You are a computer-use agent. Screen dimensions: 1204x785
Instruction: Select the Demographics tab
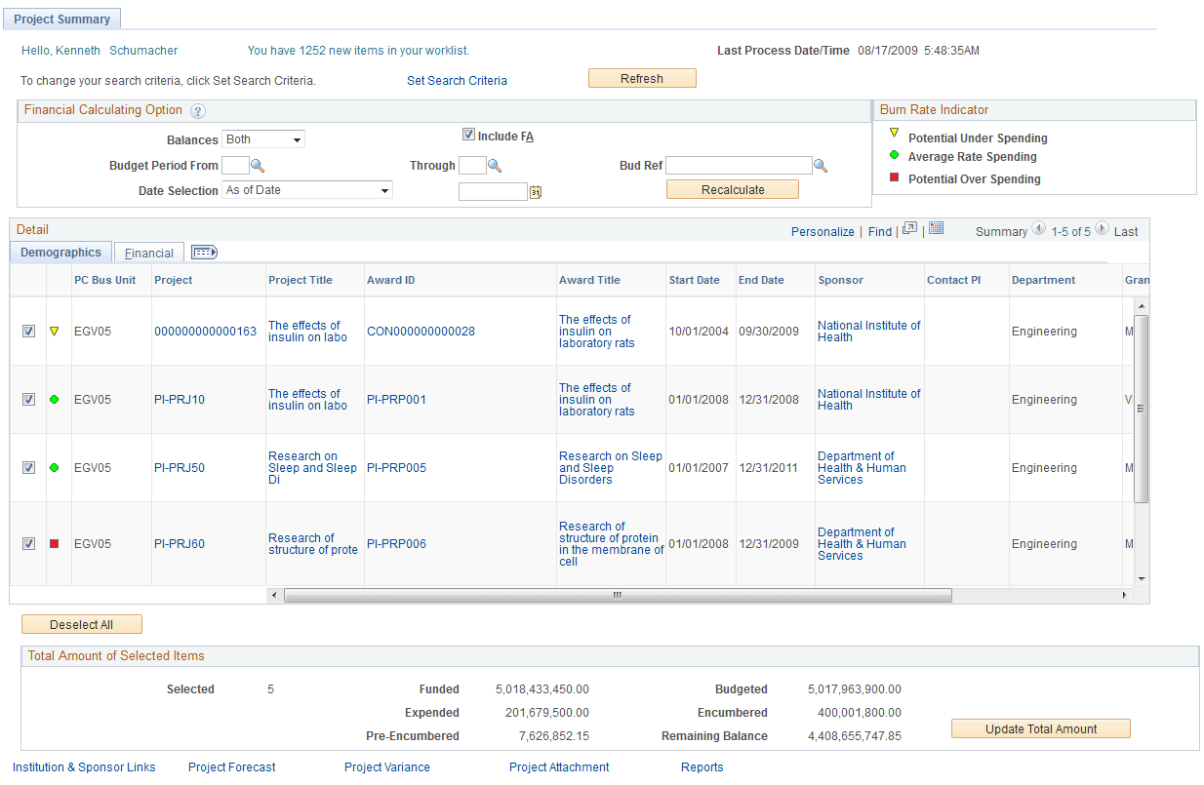(60, 252)
